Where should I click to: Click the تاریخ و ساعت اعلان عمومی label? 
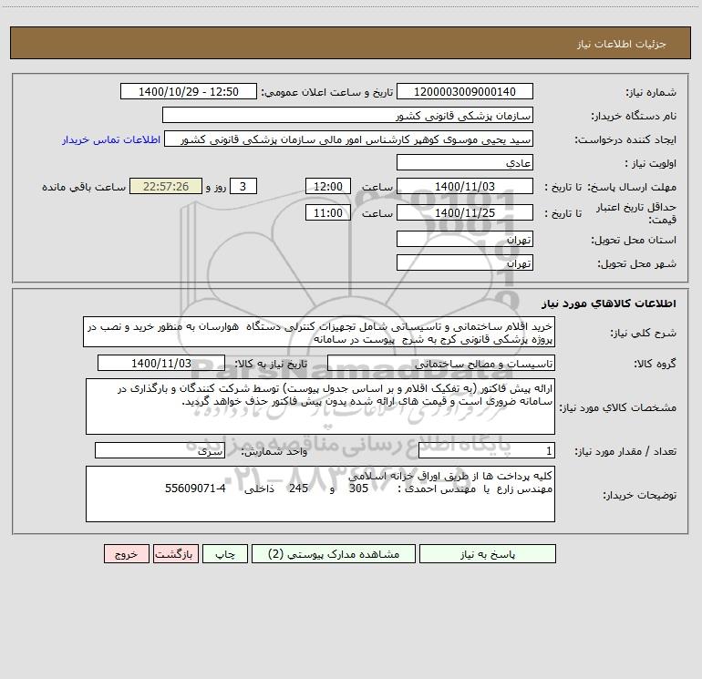tap(326, 92)
